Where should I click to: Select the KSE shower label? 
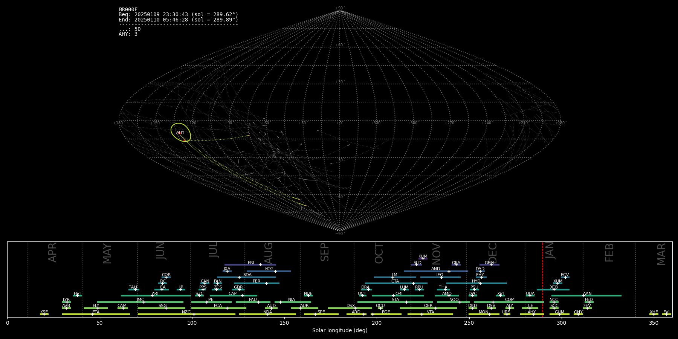(x=44, y=312)
